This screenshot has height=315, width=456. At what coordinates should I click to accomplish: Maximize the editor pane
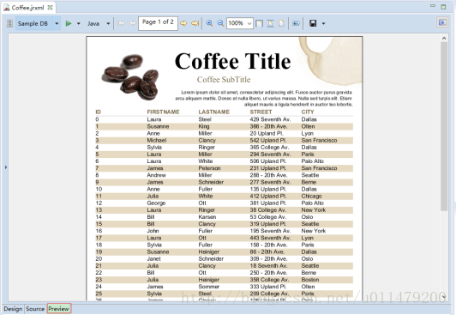(443, 7)
